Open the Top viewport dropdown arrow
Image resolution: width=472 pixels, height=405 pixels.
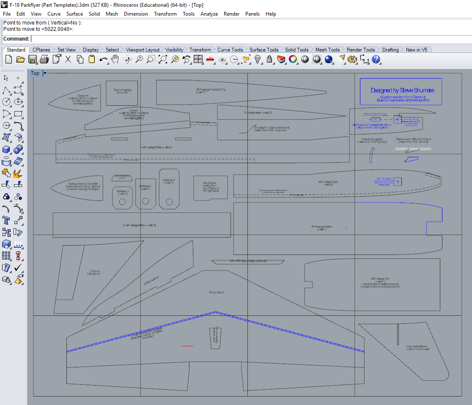45,73
